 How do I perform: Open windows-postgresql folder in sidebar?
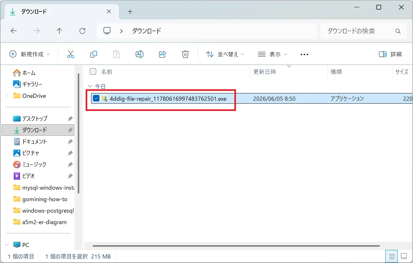(43, 210)
